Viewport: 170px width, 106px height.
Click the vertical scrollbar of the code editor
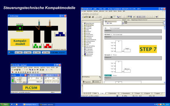pos(165,54)
